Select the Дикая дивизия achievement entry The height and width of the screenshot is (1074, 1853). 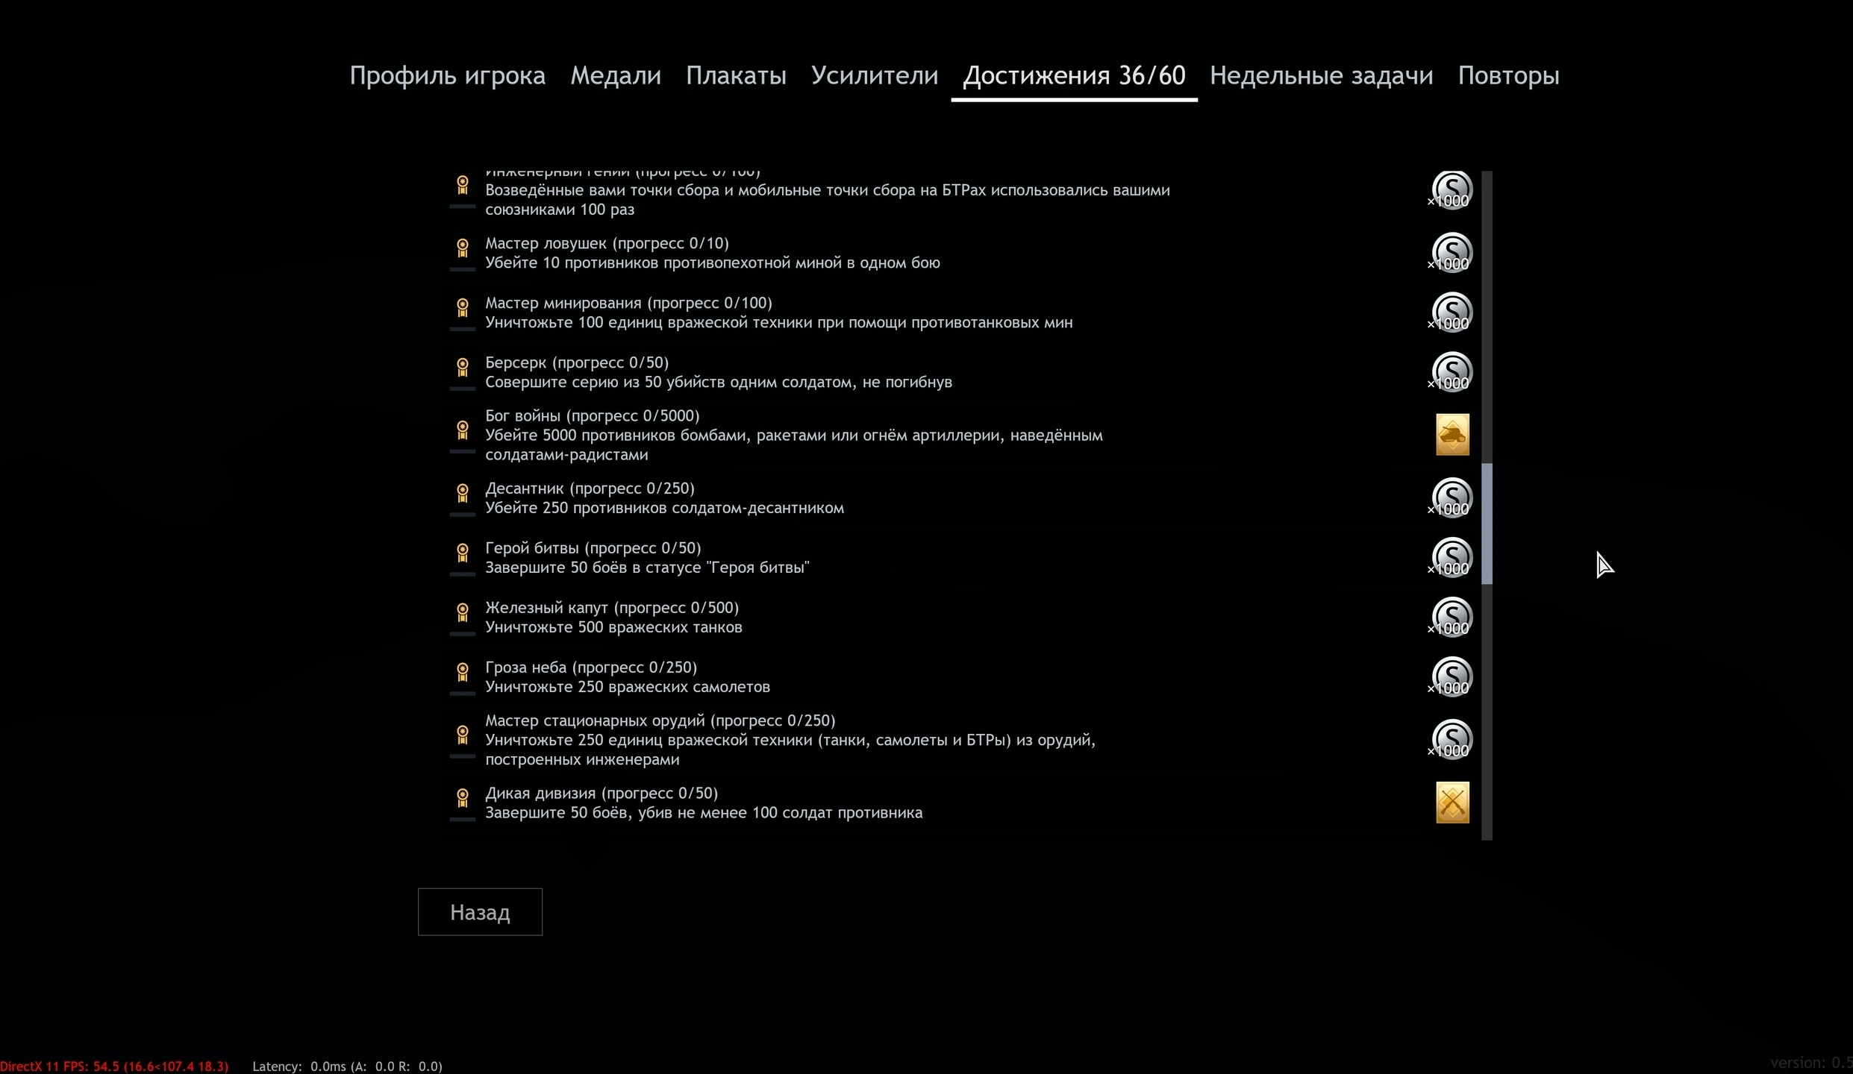703,803
